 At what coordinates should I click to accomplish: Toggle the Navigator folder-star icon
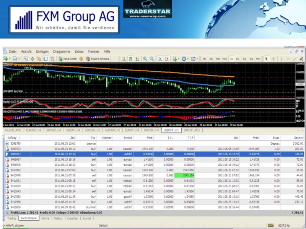(39, 59)
